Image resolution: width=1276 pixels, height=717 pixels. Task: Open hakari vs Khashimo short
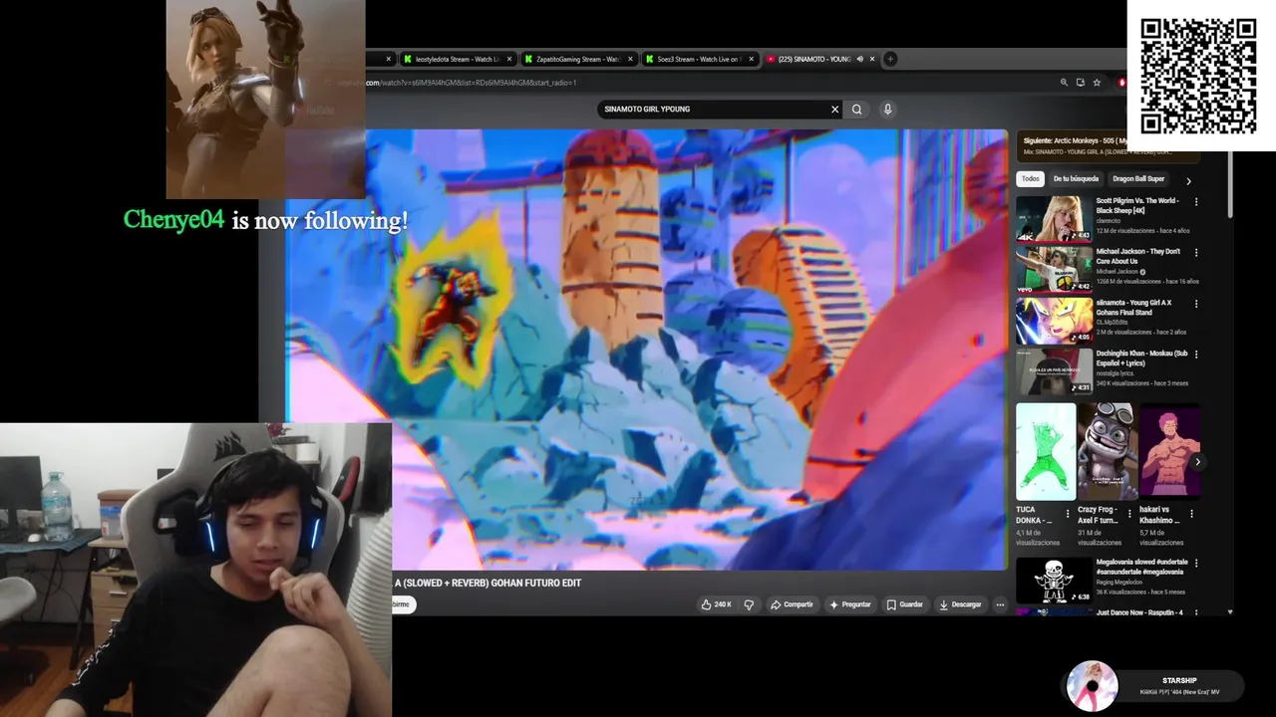tap(1169, 451)
